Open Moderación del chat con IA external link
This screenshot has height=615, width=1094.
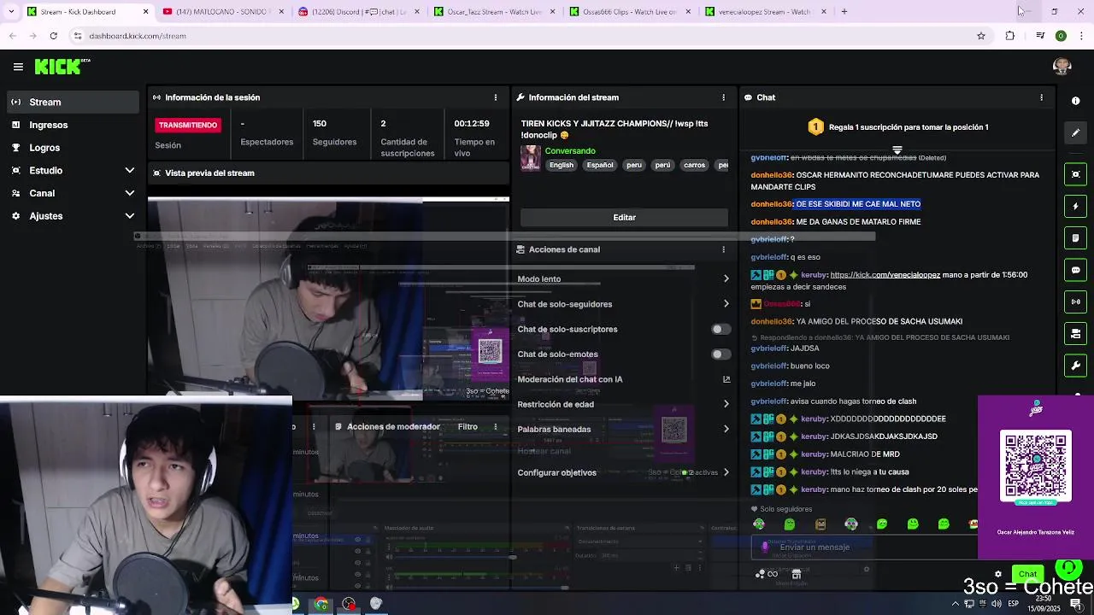pyautogui.click(x=726, y=379)
